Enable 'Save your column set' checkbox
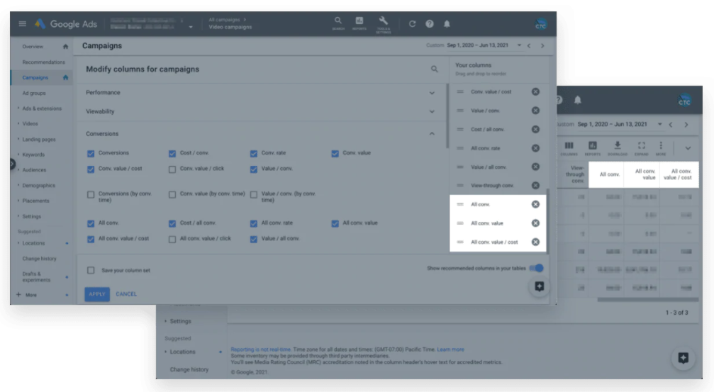The image size is (714, 392). [x=91, y=270]
